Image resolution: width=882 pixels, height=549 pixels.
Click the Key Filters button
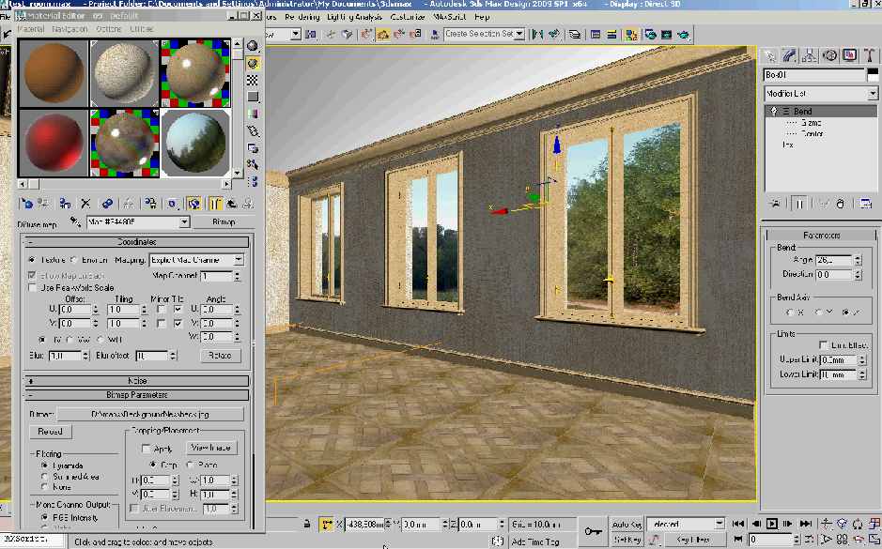point(693,540)
